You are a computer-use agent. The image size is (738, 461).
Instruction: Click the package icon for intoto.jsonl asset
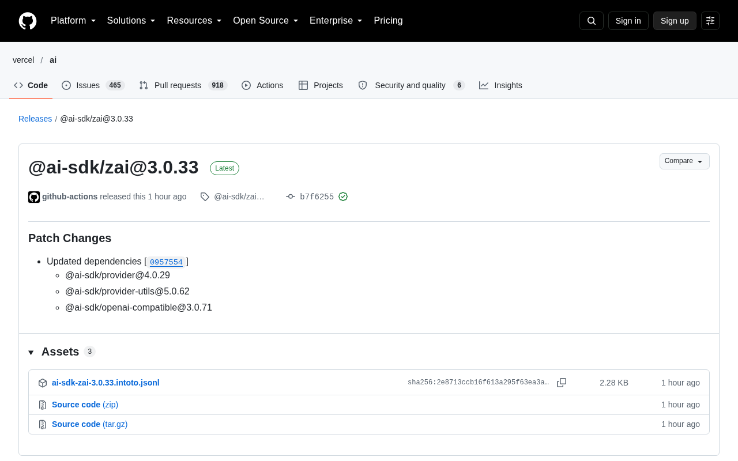pyautogui.click(x=43, y=383)
